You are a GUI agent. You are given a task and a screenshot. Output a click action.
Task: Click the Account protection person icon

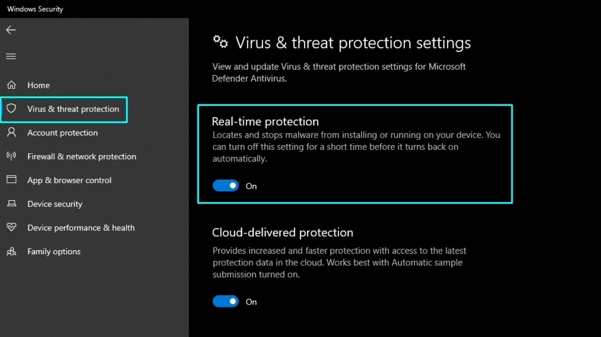tap(11, 133)
